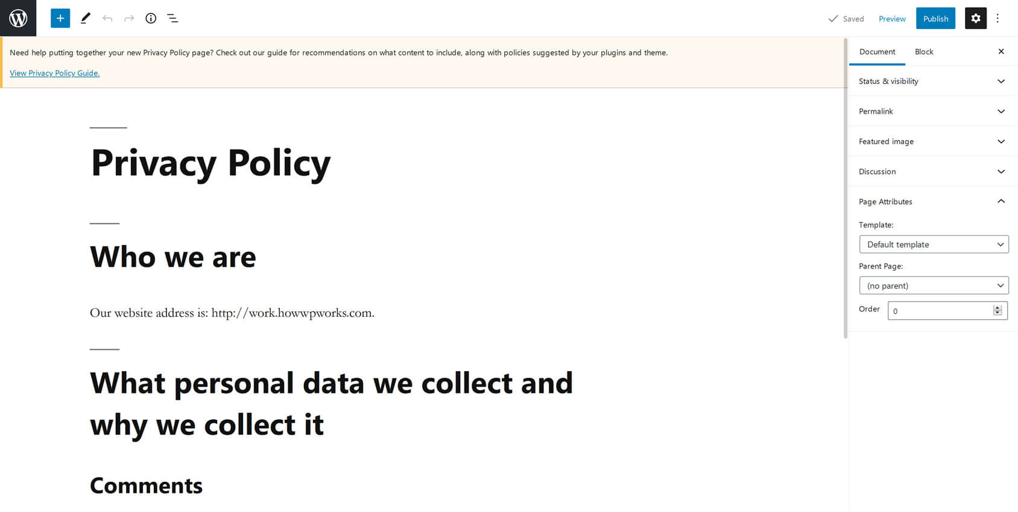The height and width of the screenshot is (512, 1018).
Task: Open the Parent Page dropdown
Action: pos(934,285)
